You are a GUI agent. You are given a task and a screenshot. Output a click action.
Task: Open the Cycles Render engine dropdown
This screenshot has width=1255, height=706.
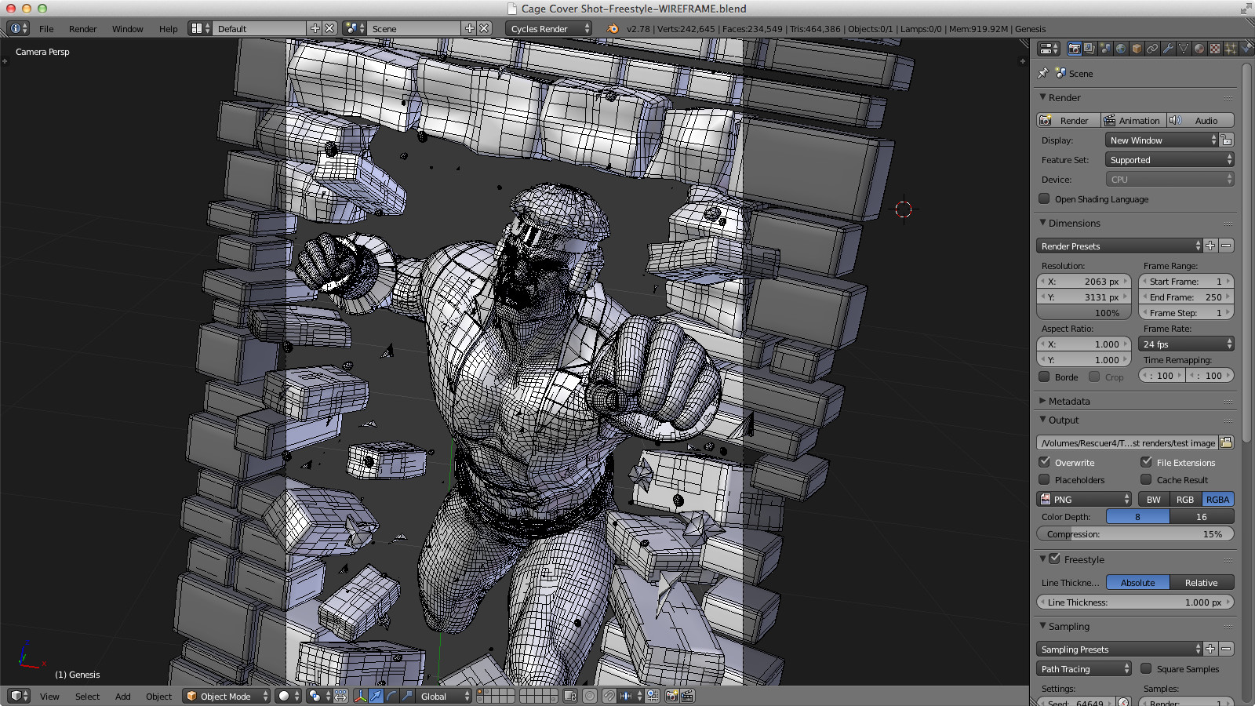click(x=548, y=28)
